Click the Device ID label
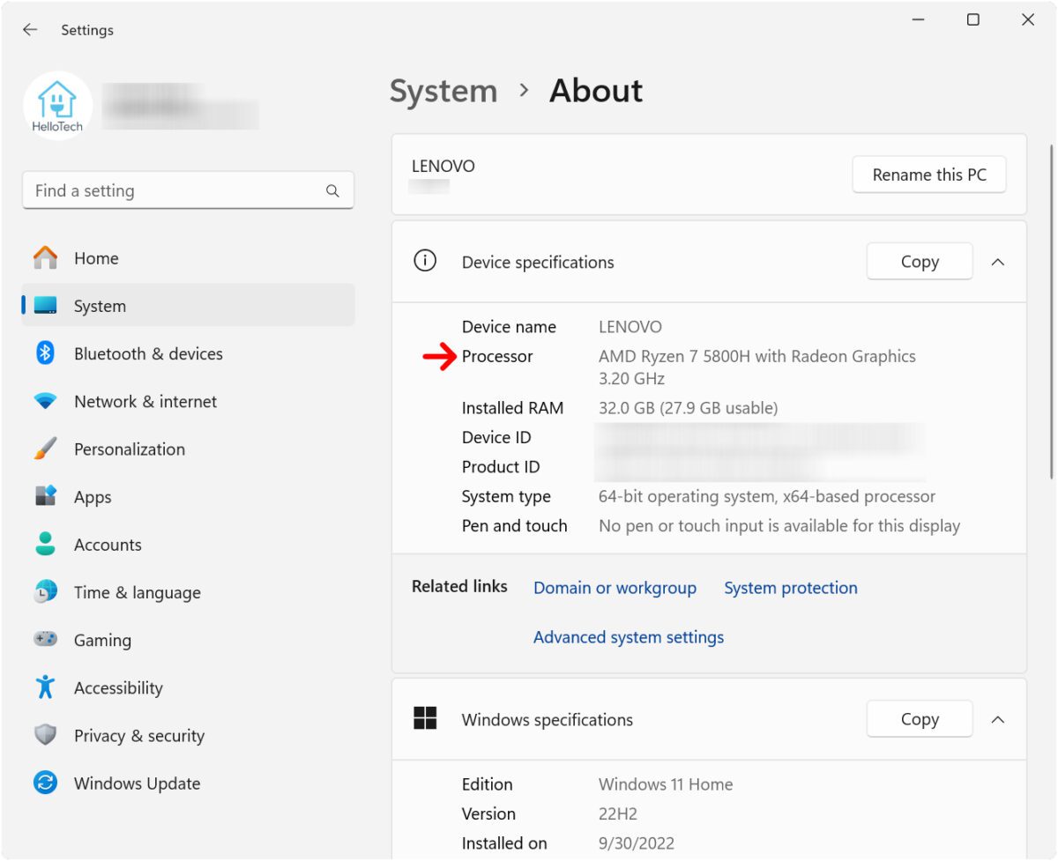This screenshot has width=1058, height=861. [496, 437]
